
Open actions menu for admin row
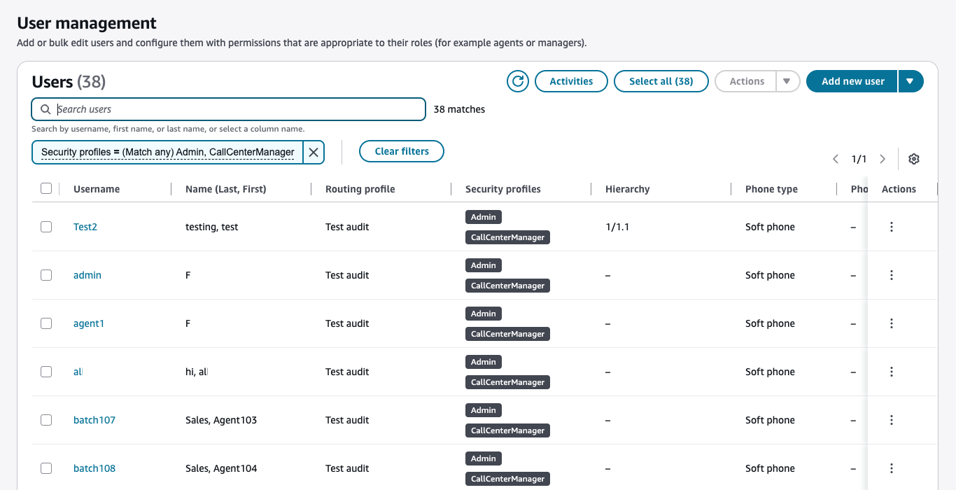892,275
